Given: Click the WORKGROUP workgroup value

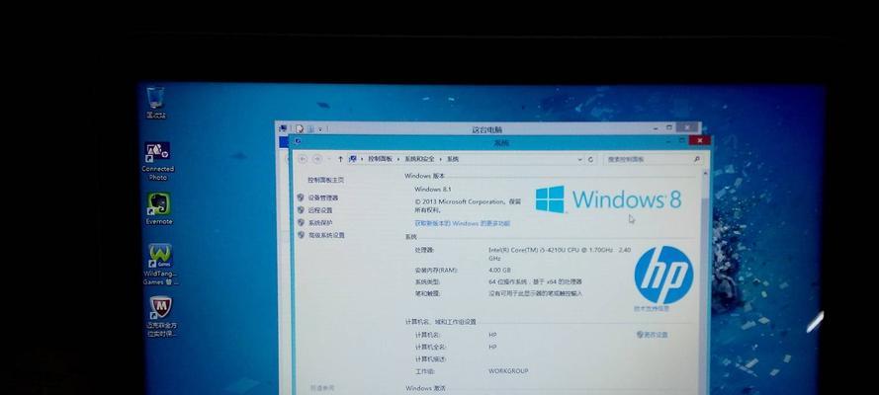Looking at the screenshot, I should click(508, 371).
